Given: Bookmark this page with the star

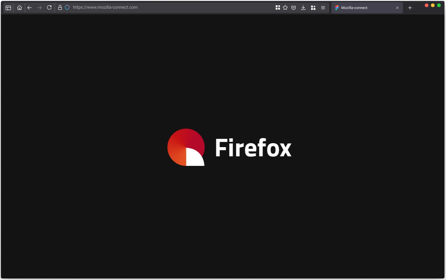Looking at the screenshot, I should pos(285,8).
